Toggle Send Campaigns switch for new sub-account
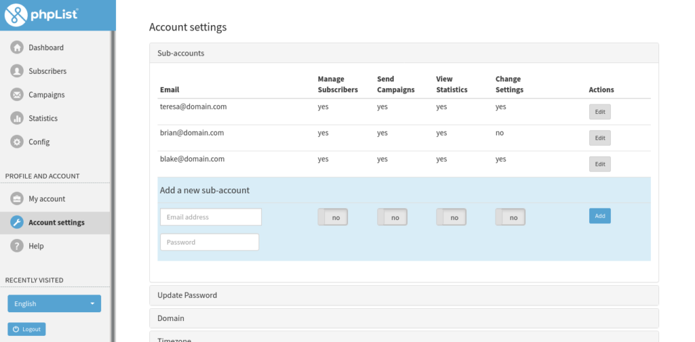This screenshot has width=695, height=342. (392, 217)
